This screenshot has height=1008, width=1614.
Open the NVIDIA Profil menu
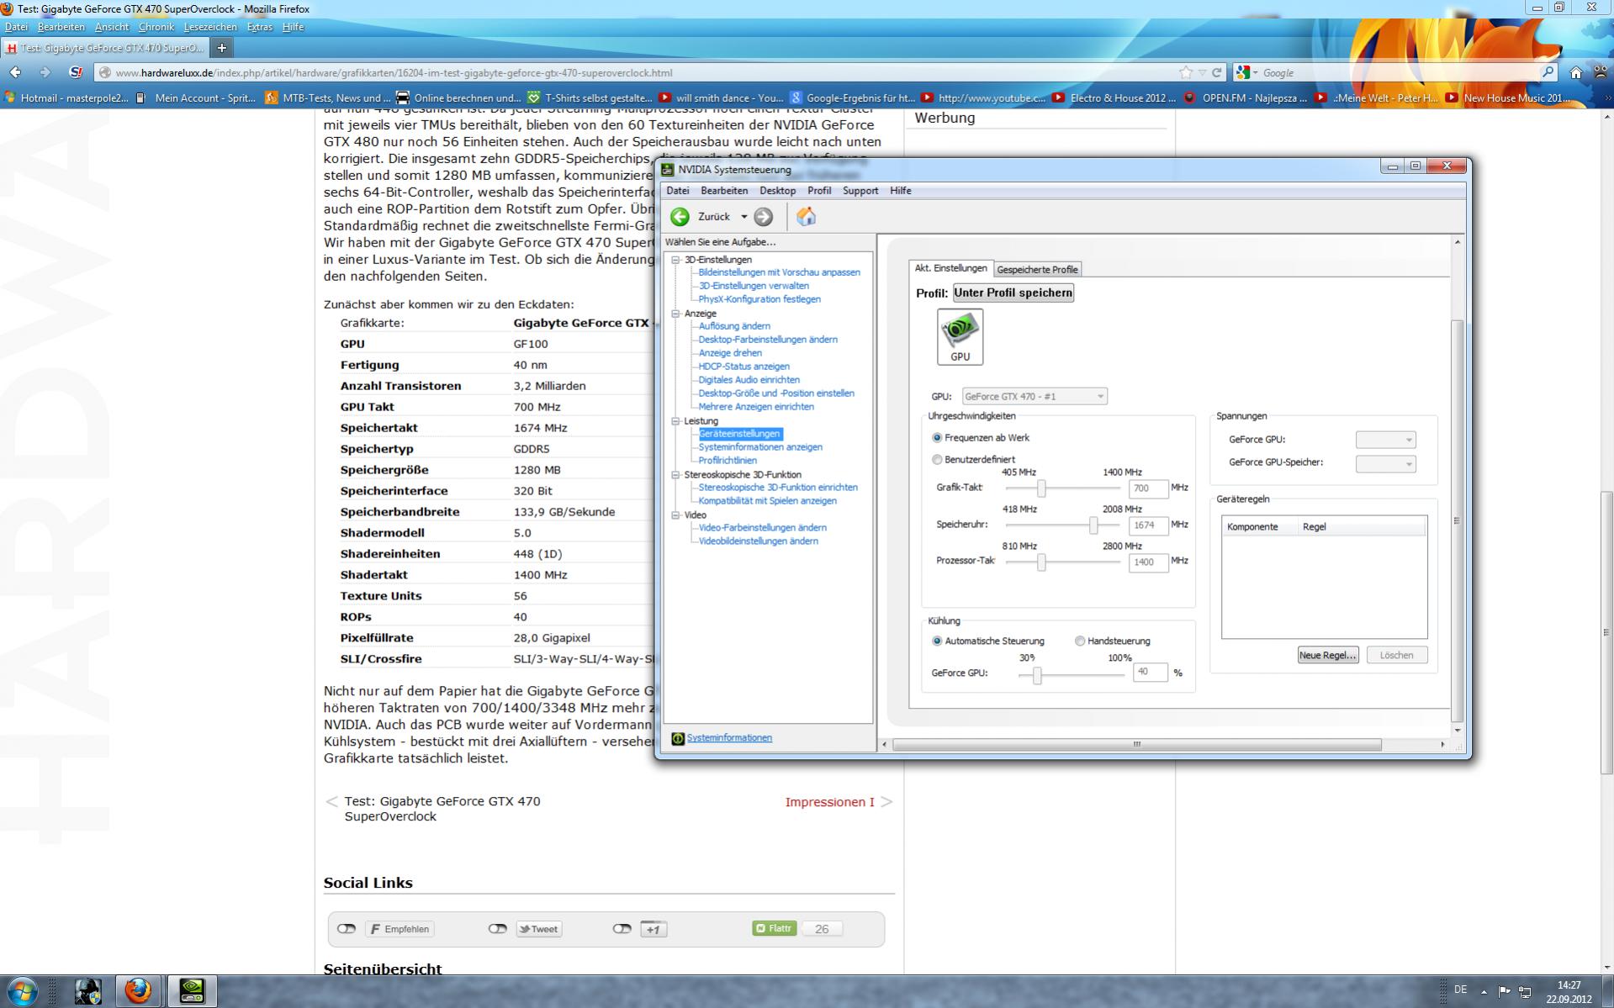coord(819,191)
